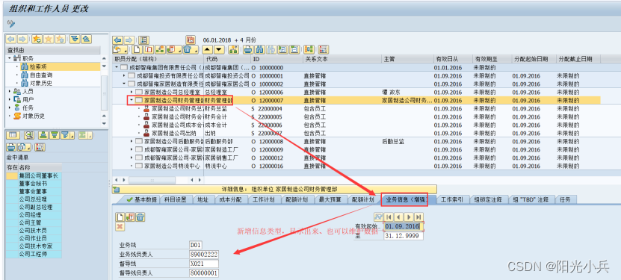
Task: Click the assign hierarchy icon in structure toolbar
Action: 160,50
